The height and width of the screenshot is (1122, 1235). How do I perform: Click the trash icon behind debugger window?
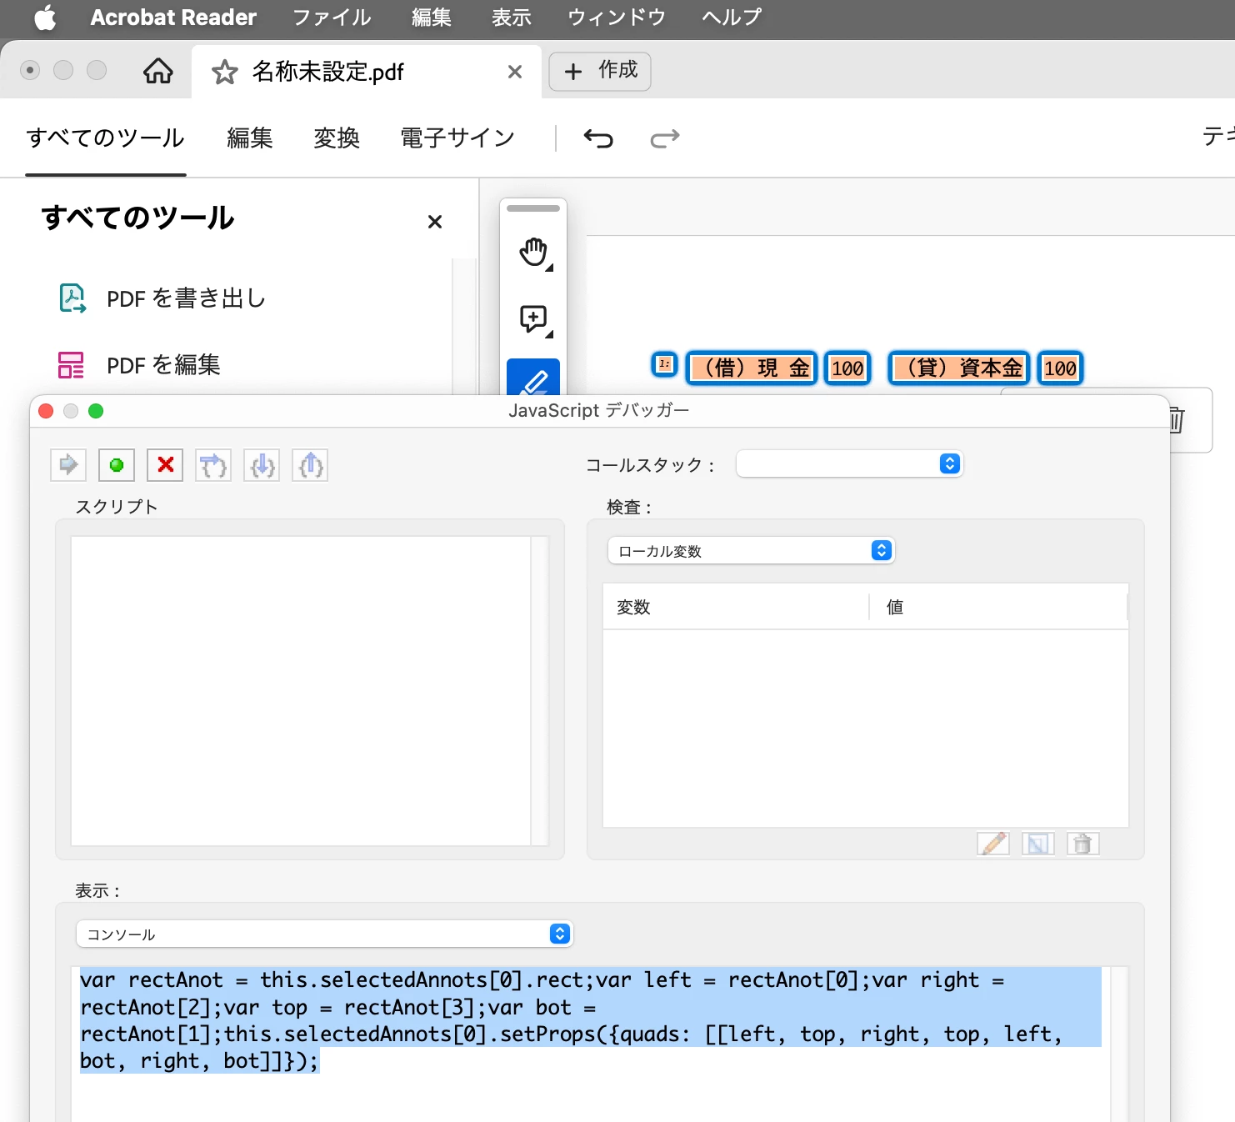pos(1177,419)
